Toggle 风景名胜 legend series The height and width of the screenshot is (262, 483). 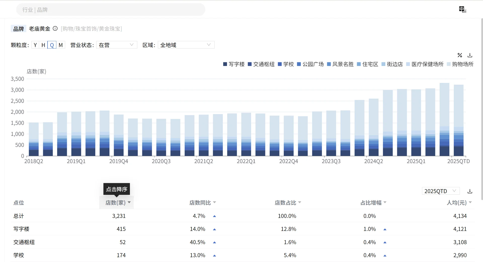coord(340,64)
